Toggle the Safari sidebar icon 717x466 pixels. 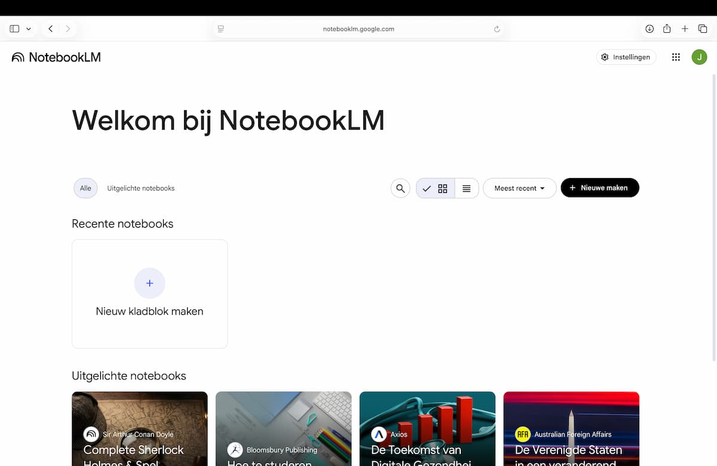[14, 29]
